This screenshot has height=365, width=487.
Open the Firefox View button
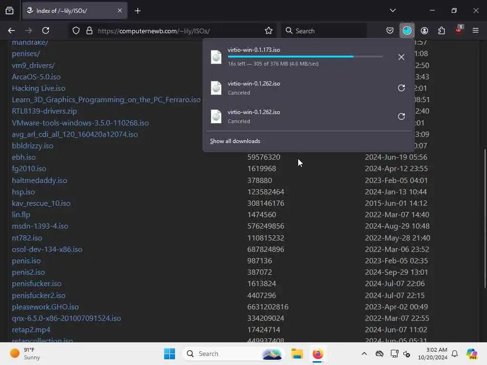pyautogui.click(x=10, y=10)
